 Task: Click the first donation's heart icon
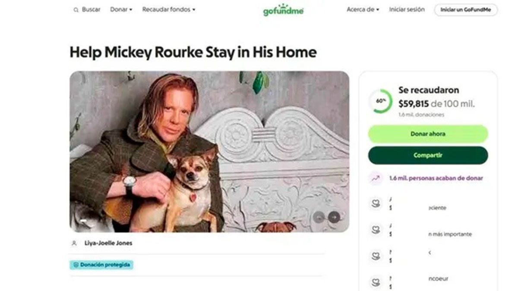coord(376,203)
